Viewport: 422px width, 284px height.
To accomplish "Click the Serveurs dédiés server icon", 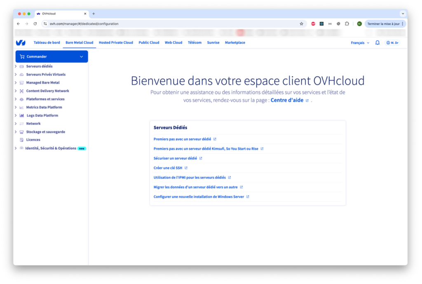I will (x=21, y=66).
